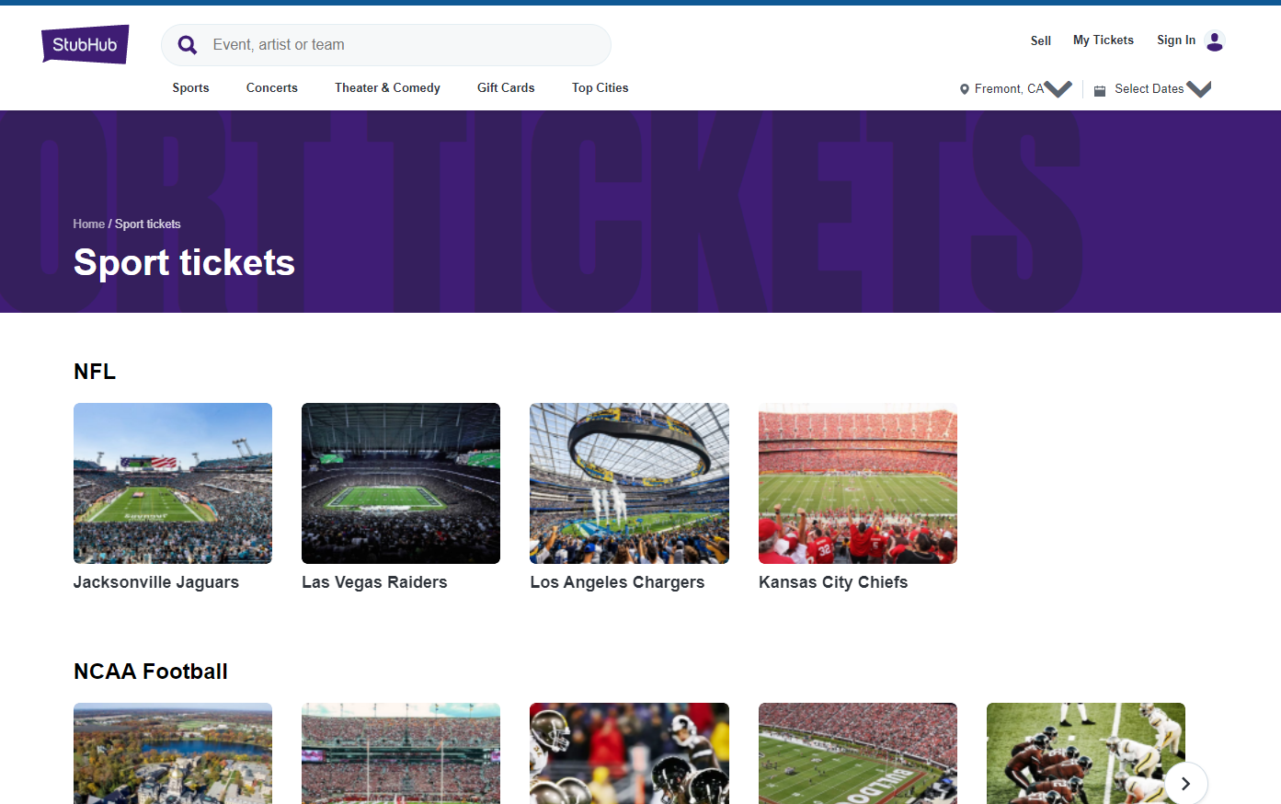The height and width of the screenshot is (804, 1281).
Task: Open the Concerts menu
Action: click(x=272, y=88)
